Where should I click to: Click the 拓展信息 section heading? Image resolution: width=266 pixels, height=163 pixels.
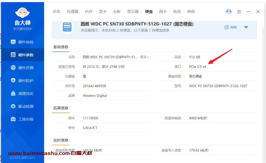pos(61,108)
